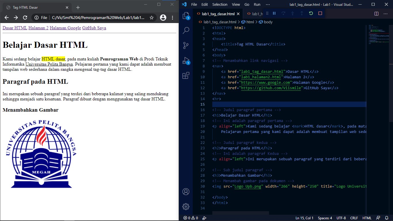Pause the running debug session
This screenshot has height=221, width=393.
274,13
